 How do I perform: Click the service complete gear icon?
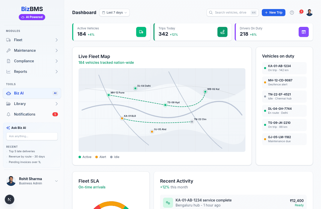tap(168, 203)
